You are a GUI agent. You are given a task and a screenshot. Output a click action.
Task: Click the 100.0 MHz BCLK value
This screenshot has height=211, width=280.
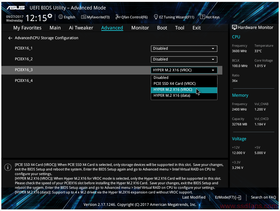point(240,66)
